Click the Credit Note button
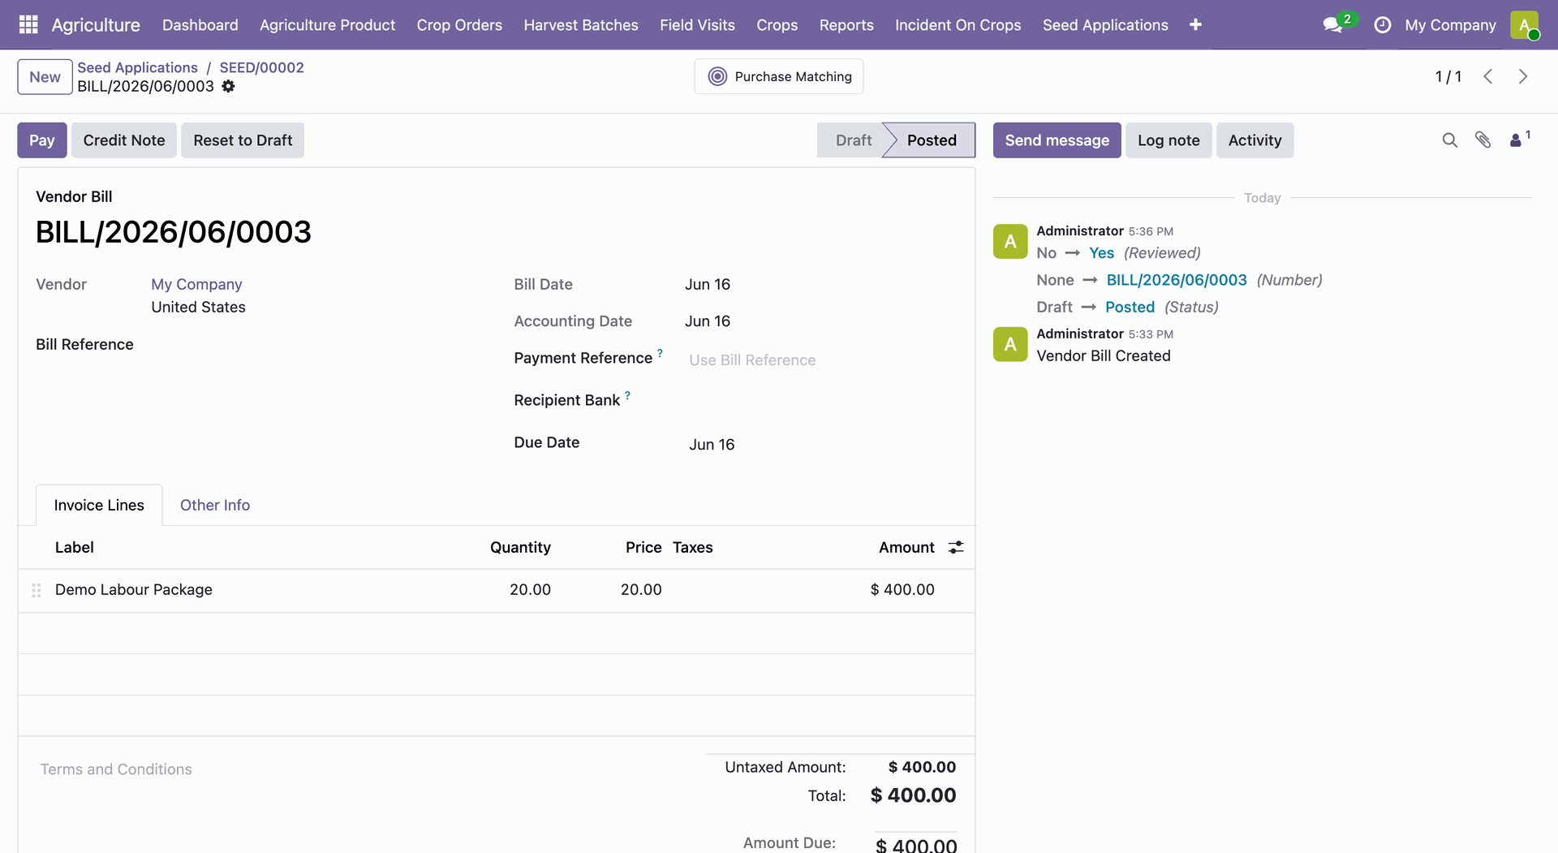This screenshot has width=1558, height=853. 124,140
